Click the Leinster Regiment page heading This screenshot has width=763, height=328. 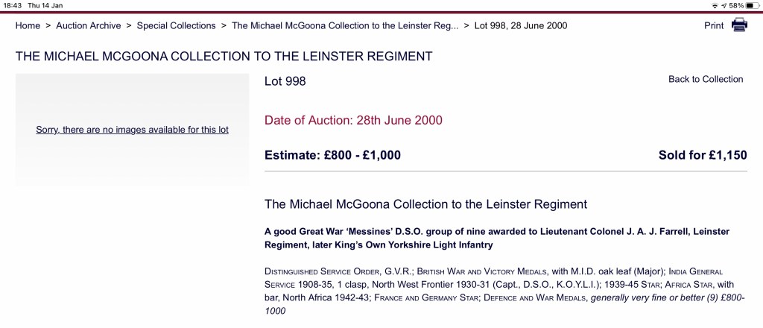coord(224,57)
